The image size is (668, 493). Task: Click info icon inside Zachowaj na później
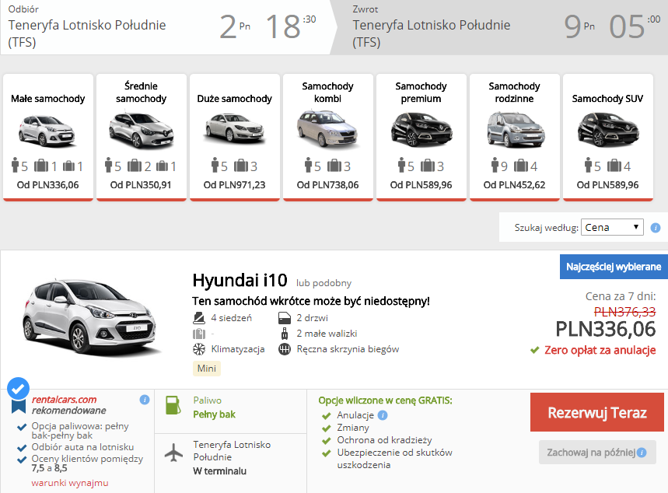642,453
